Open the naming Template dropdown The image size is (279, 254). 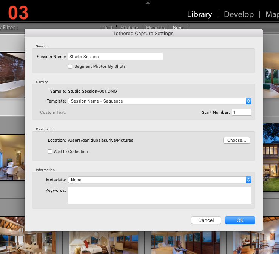pos(160,101)
